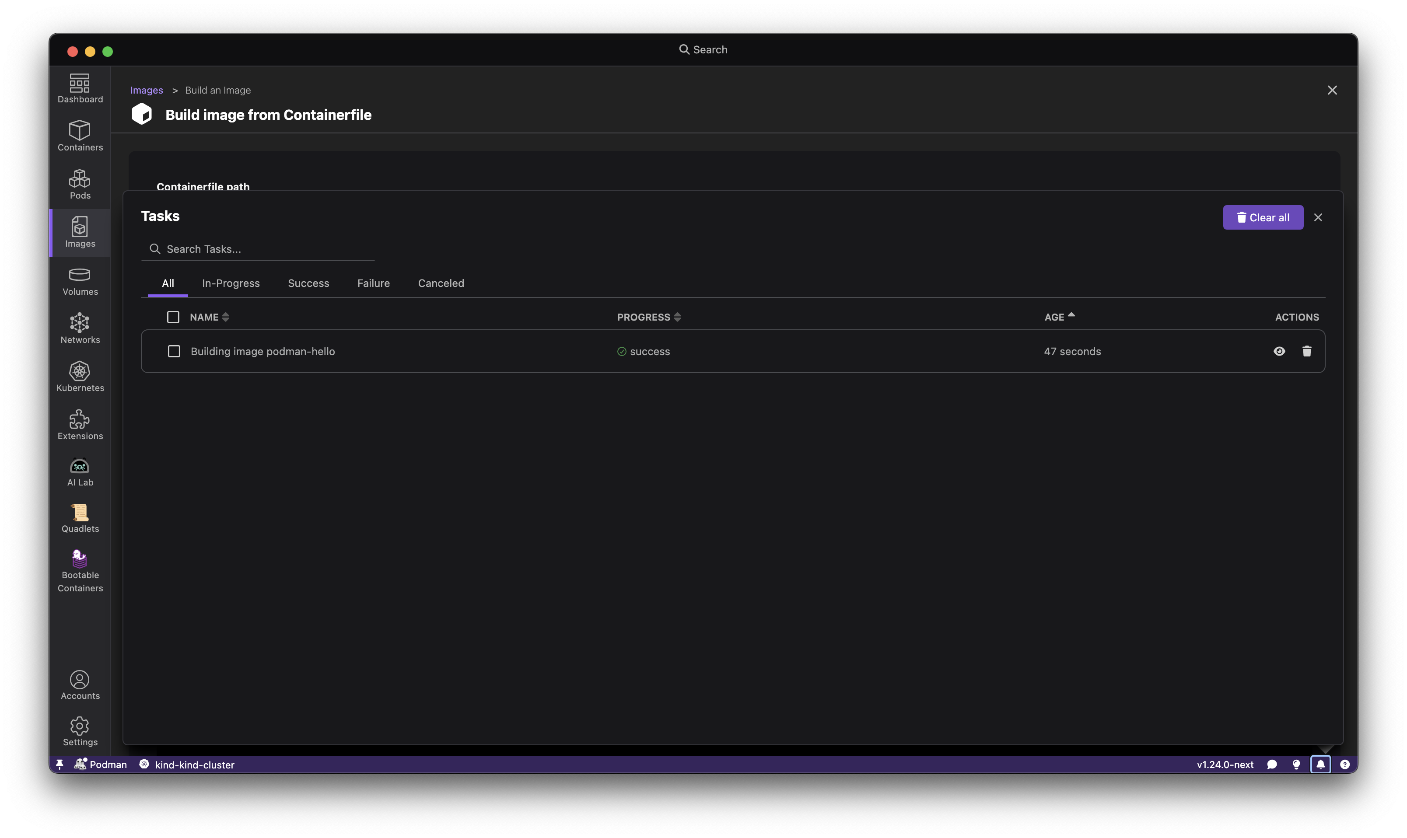Close the Tasks panel
1407x838 pixels.
(x=1318, y=217)
